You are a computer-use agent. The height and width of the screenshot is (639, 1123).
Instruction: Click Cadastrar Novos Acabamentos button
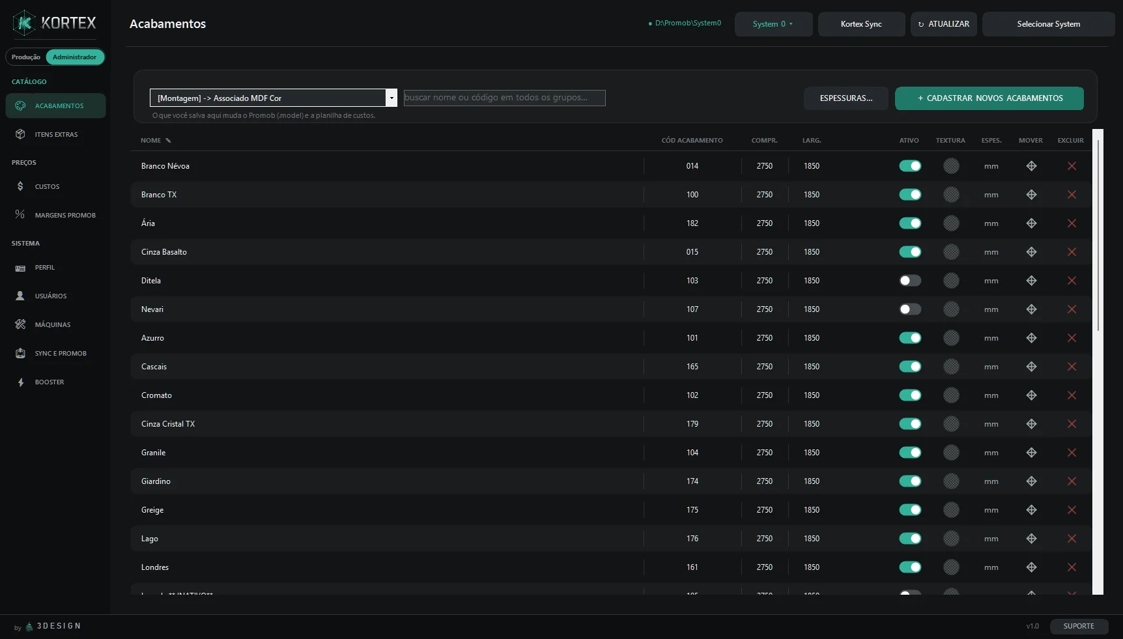click(x=989, y=98)
